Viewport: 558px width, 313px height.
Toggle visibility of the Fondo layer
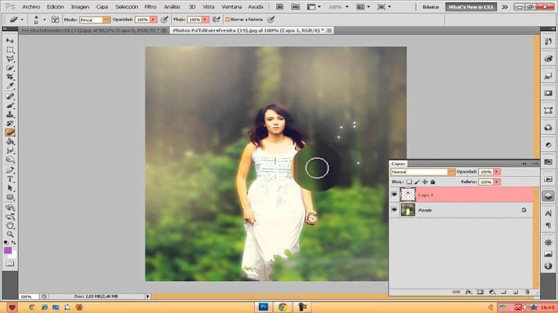[x=394, y=210]
